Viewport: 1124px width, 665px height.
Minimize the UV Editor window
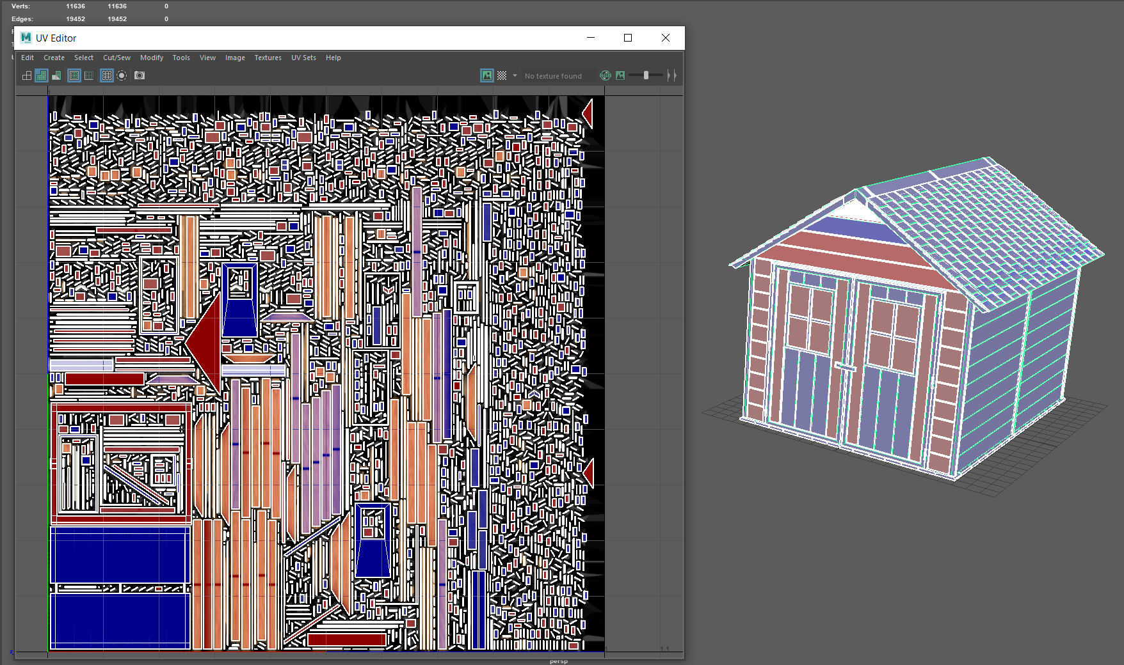(591, 38)
